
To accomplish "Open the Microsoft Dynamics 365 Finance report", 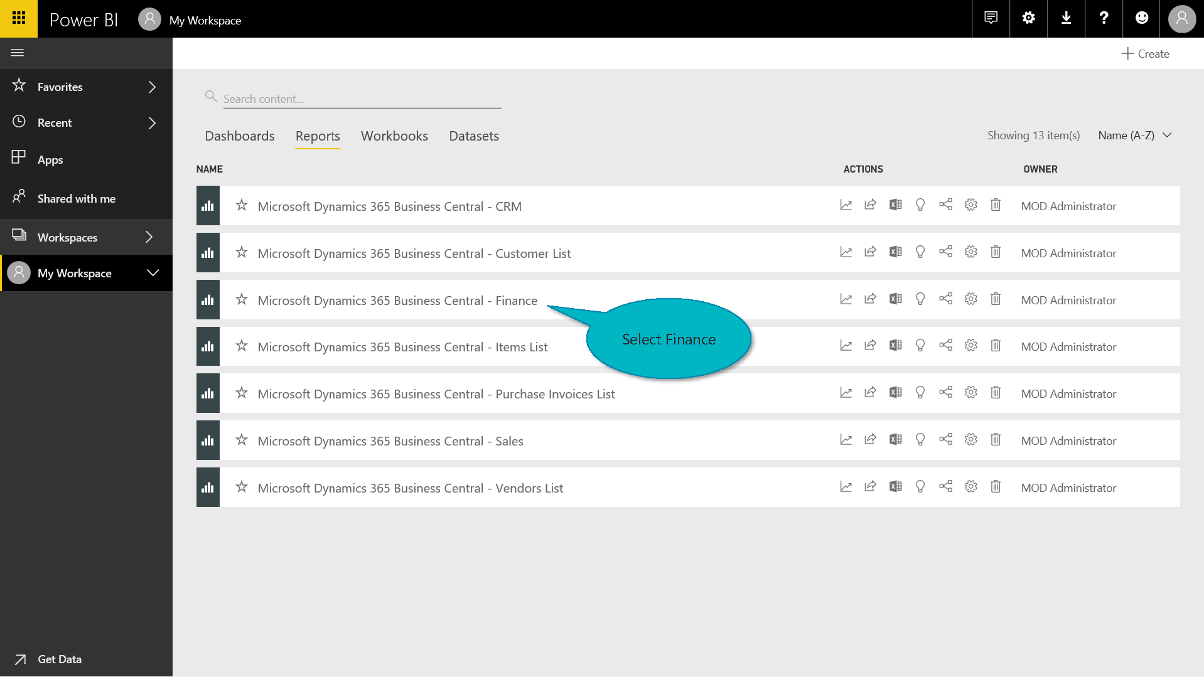I will tap(397, 301).
